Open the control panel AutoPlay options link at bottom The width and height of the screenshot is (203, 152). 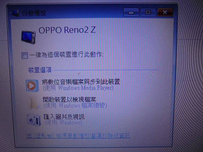click(x=78, y=136)
